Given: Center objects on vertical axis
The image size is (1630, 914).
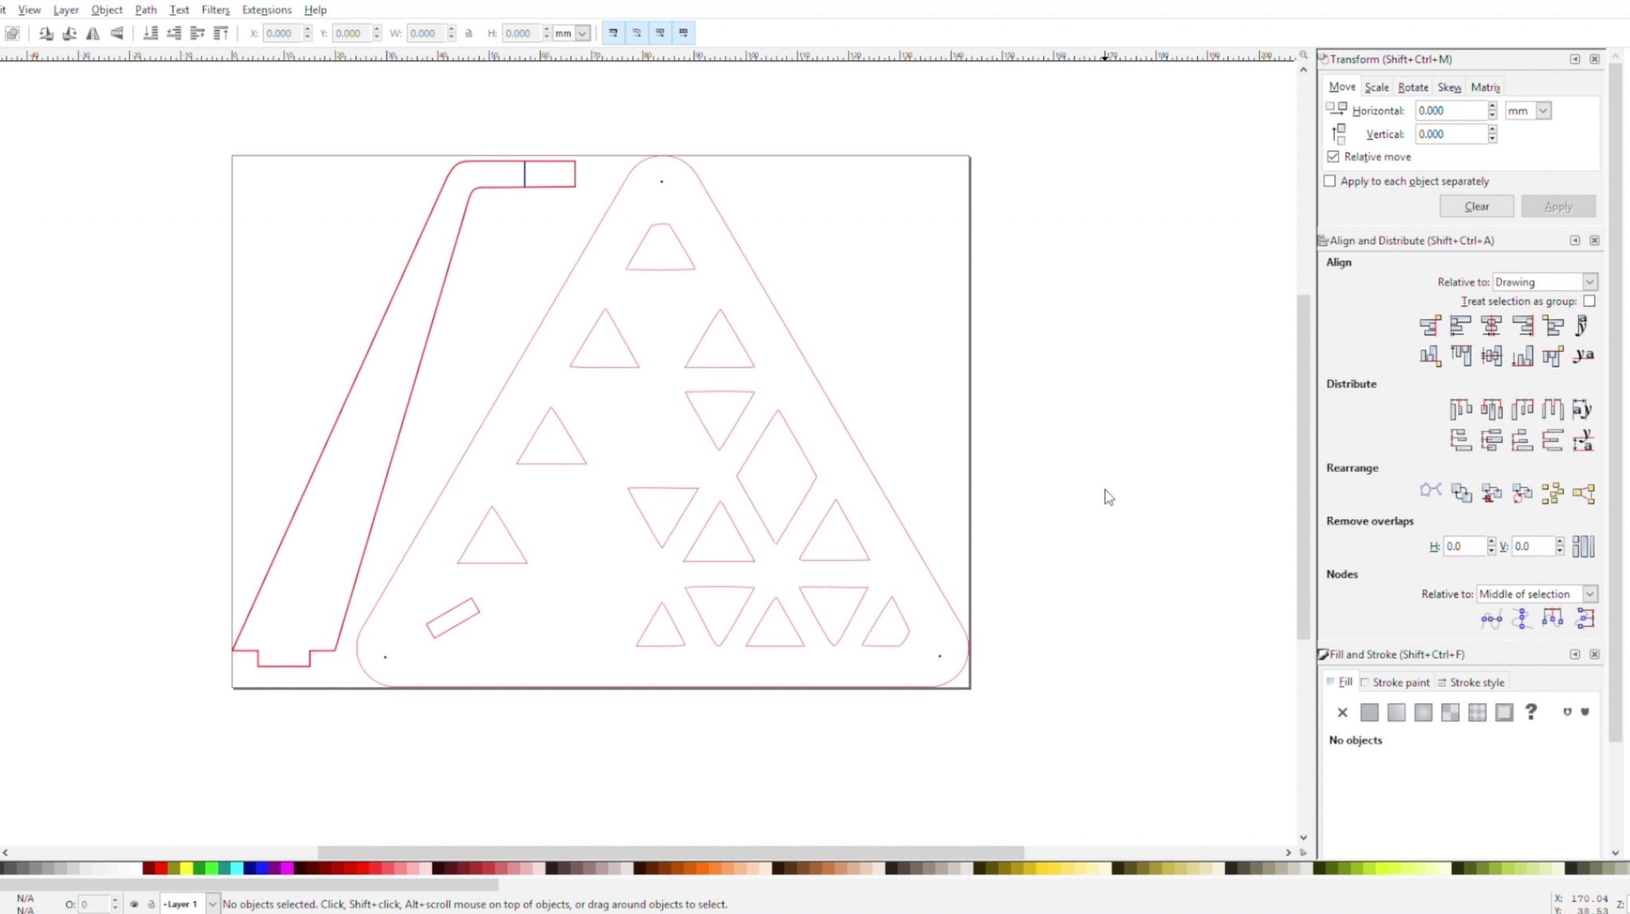Looking at the screenshot, I should [1492, 325].
